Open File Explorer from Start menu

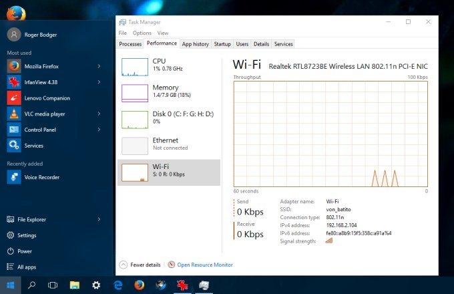click(54, 220)
